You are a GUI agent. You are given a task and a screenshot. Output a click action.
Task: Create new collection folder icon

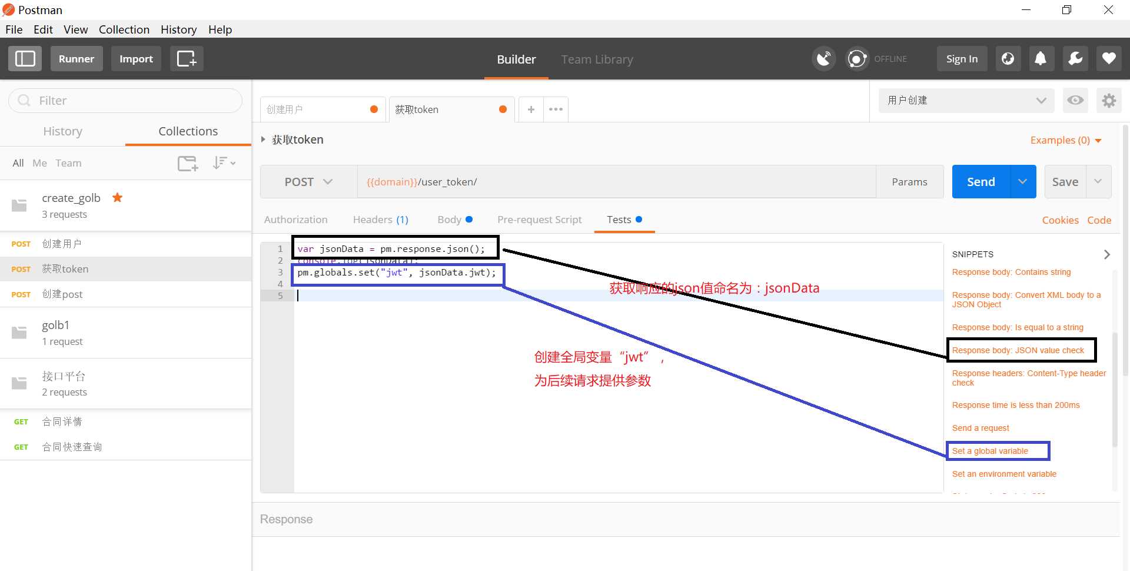click(188, 163)
